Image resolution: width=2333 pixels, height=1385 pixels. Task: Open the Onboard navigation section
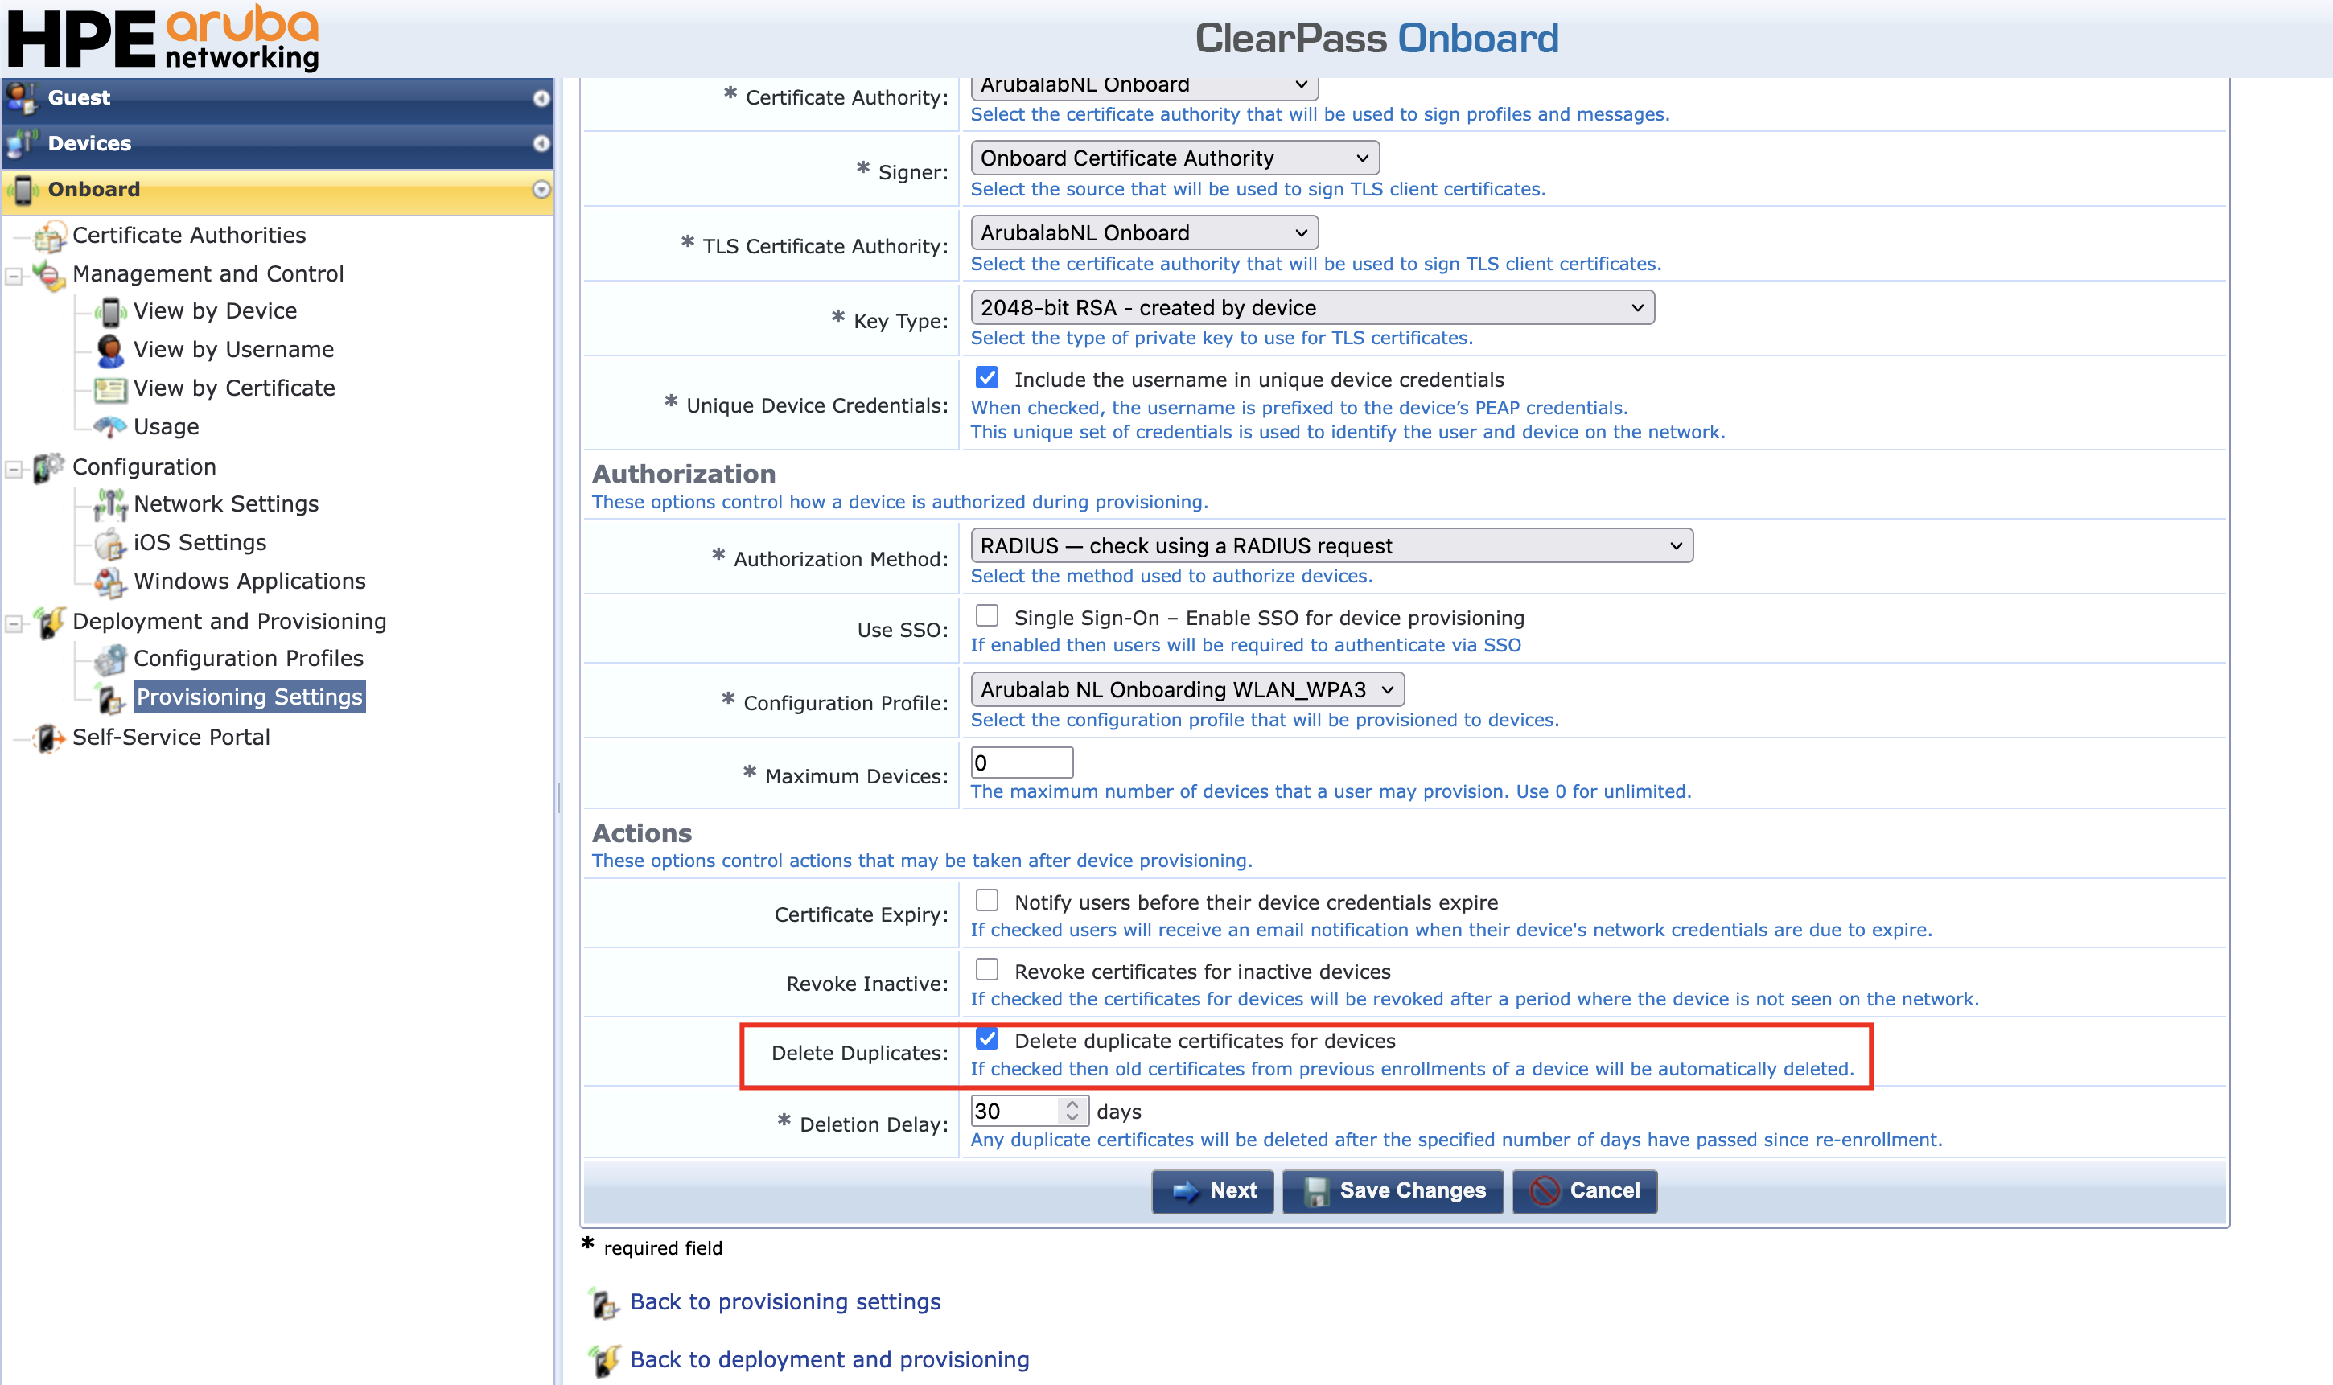point(278,191)
